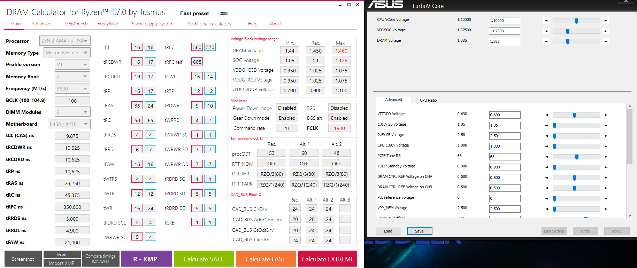
Task: Click the decrease arrow for 1.05V SB Voltage
Action: pyautogui.click(x=546, y=125)
